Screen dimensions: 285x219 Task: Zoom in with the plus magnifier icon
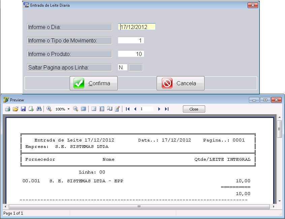click(49, 109)
